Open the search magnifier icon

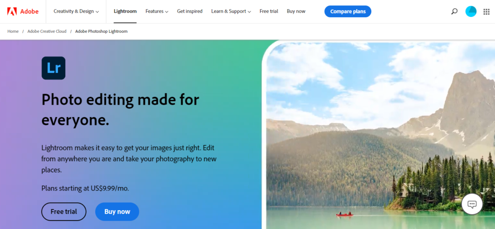[x=454, y=12]
